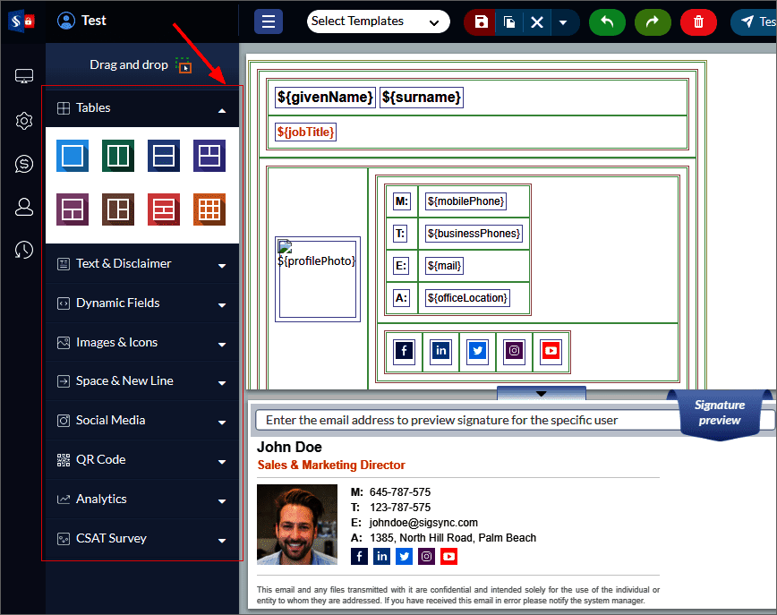
Task: Toggle the hamburger menu button
Action: [x=268, y=21]
